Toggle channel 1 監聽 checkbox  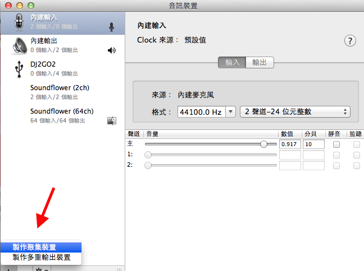coord(357,155)
